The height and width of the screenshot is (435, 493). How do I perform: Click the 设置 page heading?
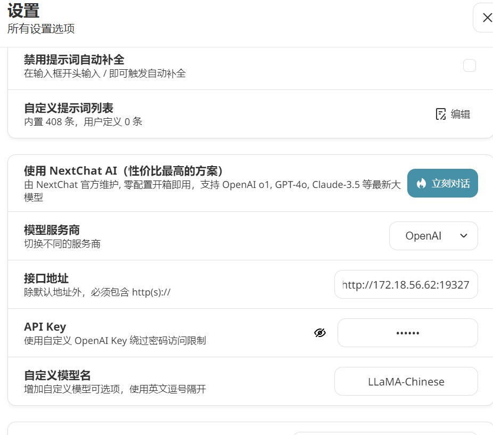pos(23,10)
